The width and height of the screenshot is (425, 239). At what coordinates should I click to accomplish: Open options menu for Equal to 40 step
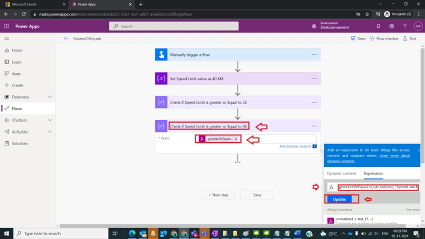[x=314, y=126]
